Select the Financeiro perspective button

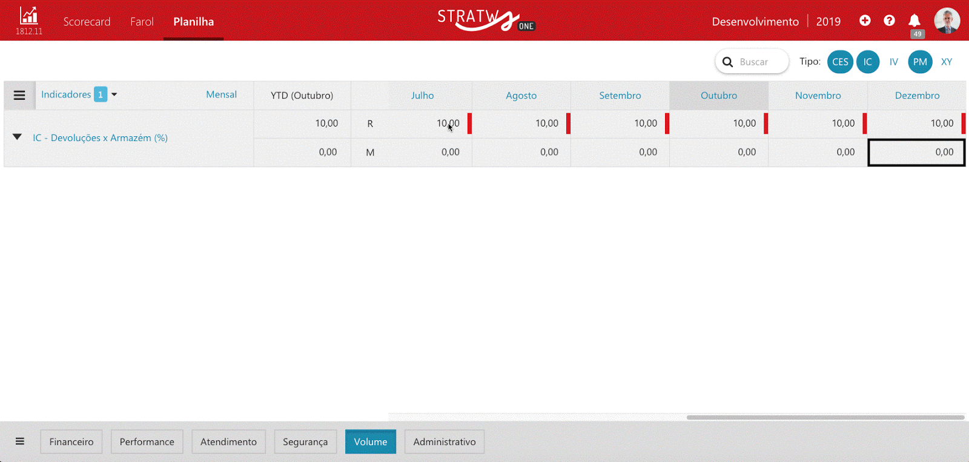[x=71, y=441]
